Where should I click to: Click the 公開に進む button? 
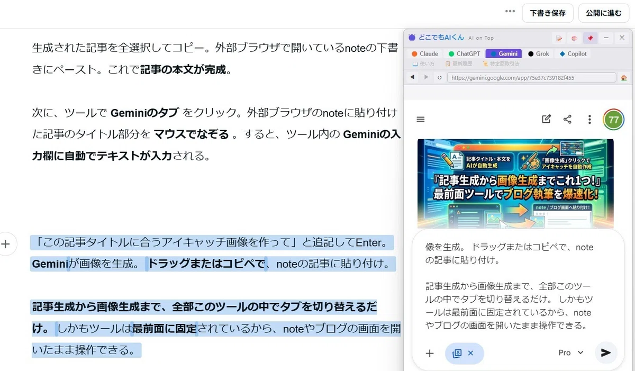pos(604,13)
